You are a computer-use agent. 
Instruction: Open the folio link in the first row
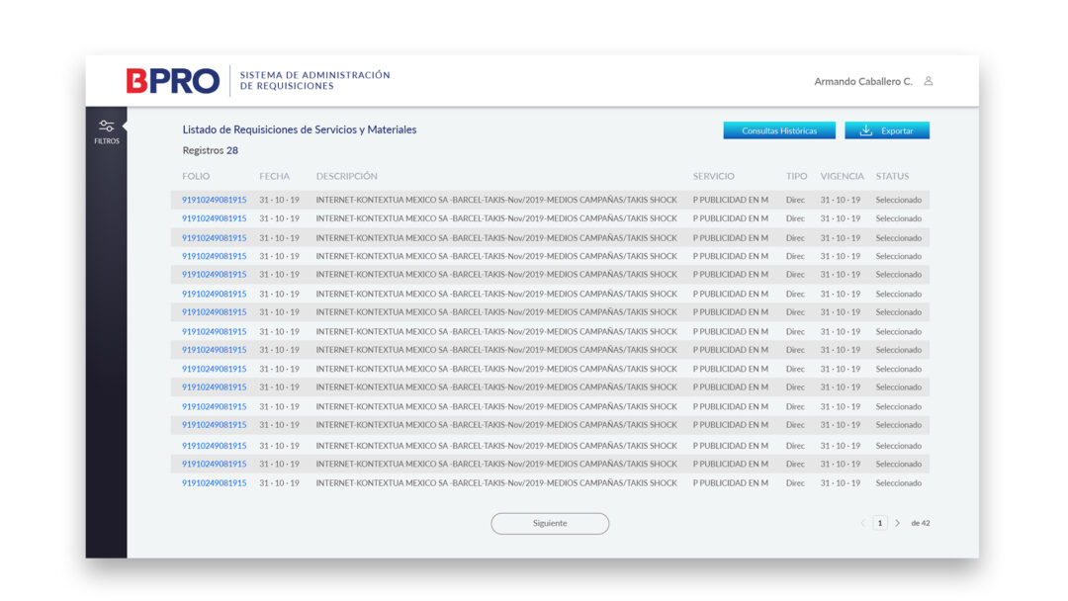(x=215, y=200)
